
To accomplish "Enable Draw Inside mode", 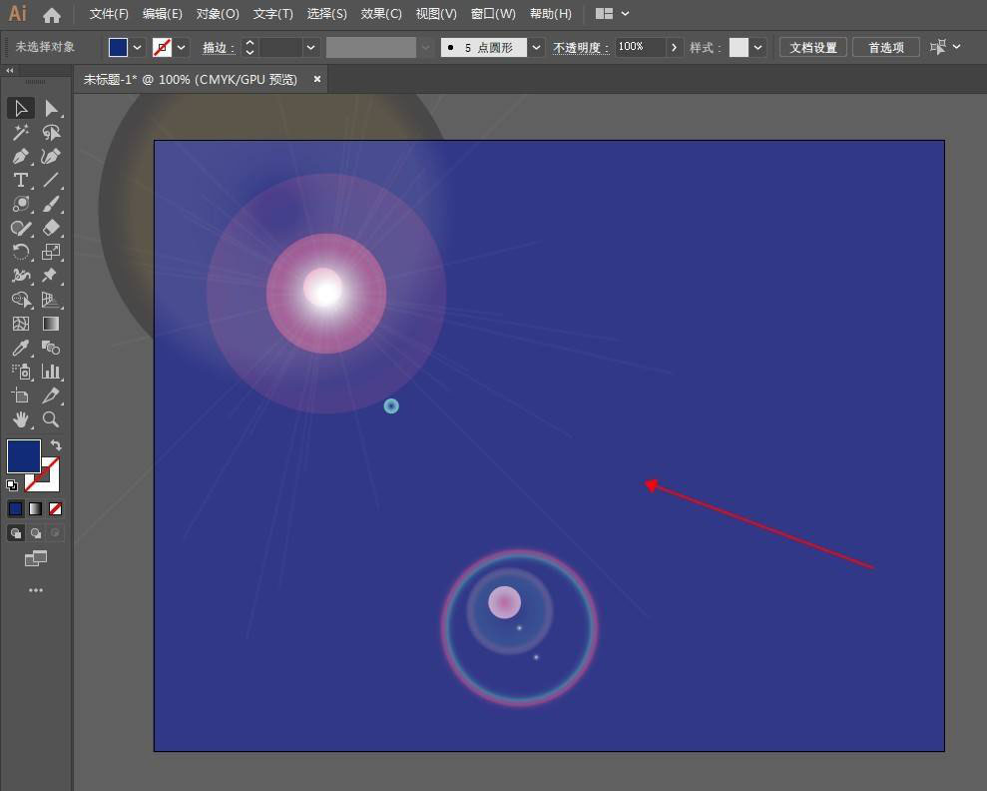I will coord(56,533).
